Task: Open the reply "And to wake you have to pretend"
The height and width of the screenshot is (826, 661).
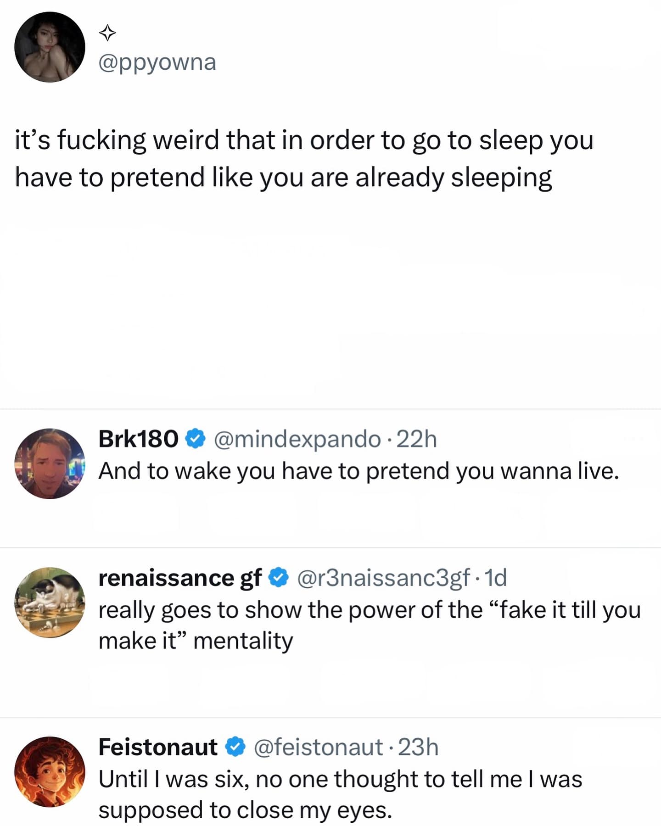Action: pos(359,471)
